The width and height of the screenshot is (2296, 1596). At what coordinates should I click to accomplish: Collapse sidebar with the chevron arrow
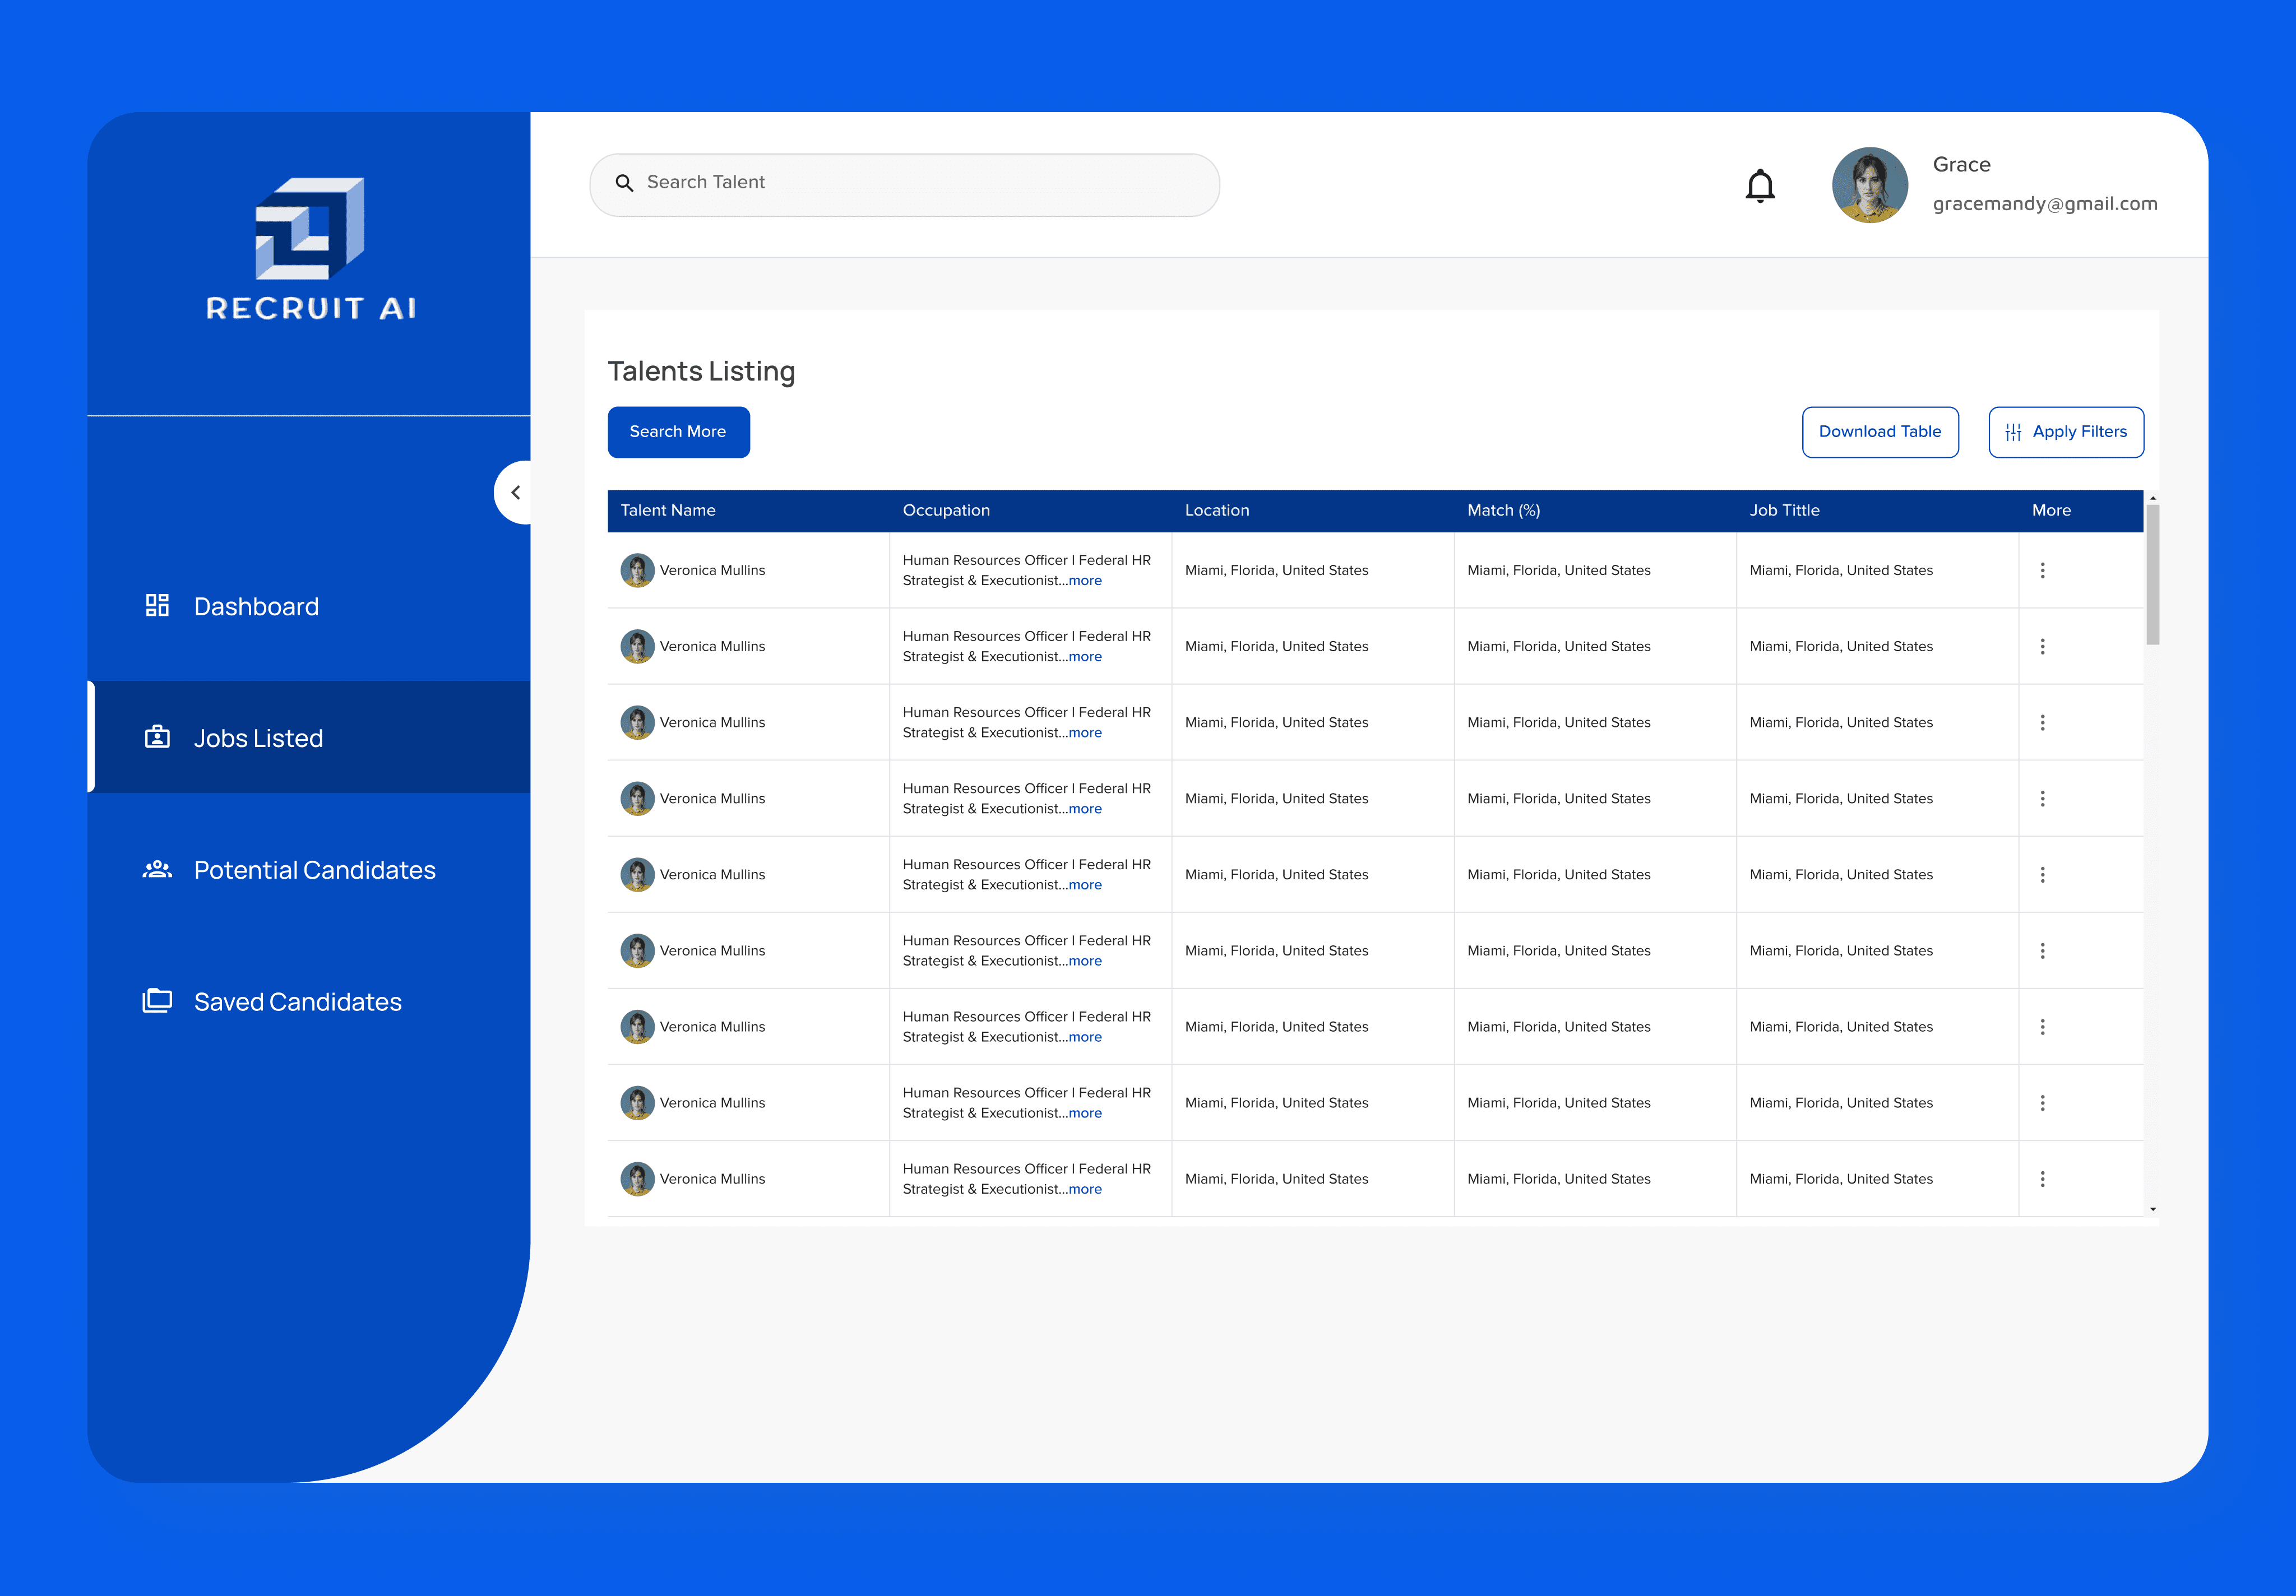[515, 492]
